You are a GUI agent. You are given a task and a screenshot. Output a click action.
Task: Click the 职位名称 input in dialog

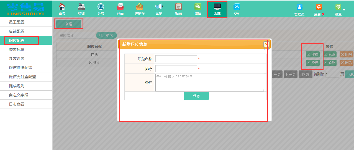[x=176, y=59]
